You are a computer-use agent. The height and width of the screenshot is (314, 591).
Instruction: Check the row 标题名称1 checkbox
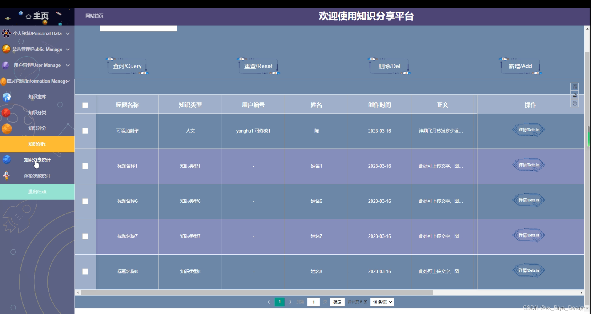pos(85,166)
